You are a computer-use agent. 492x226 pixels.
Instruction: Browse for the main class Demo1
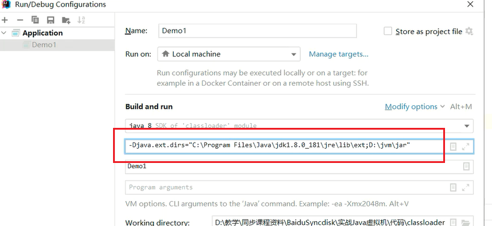466,167
